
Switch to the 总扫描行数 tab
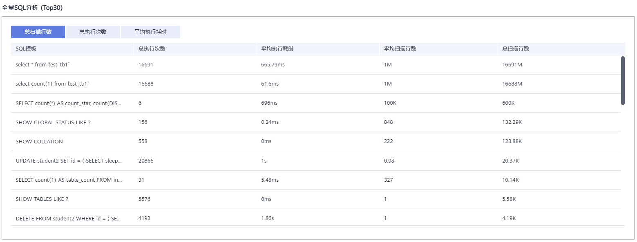[38, 32]
